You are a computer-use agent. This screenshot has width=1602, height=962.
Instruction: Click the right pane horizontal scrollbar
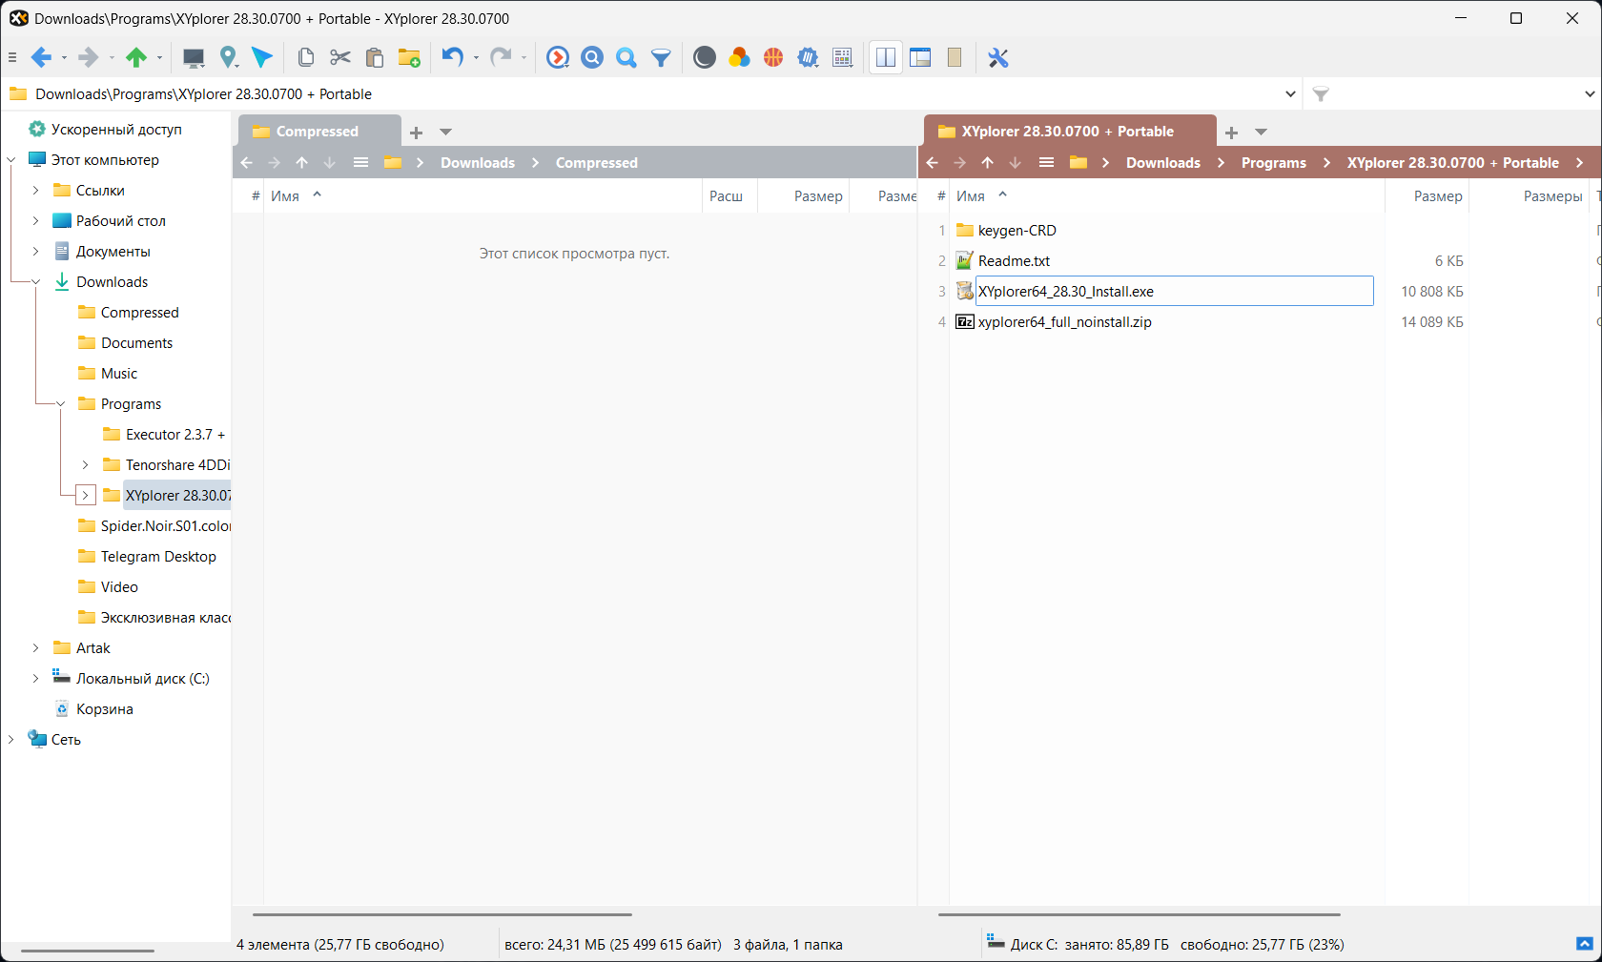(1140, 914)
